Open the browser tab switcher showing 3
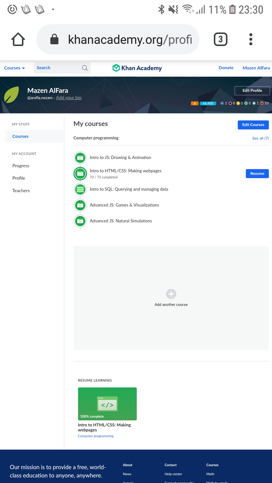This screenshot has width=272, height=483. point(221,39)
